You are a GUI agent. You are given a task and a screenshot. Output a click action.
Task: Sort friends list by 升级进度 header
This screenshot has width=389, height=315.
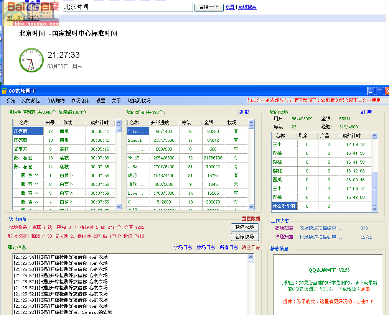pyautogui.click(x=160, y=123)
